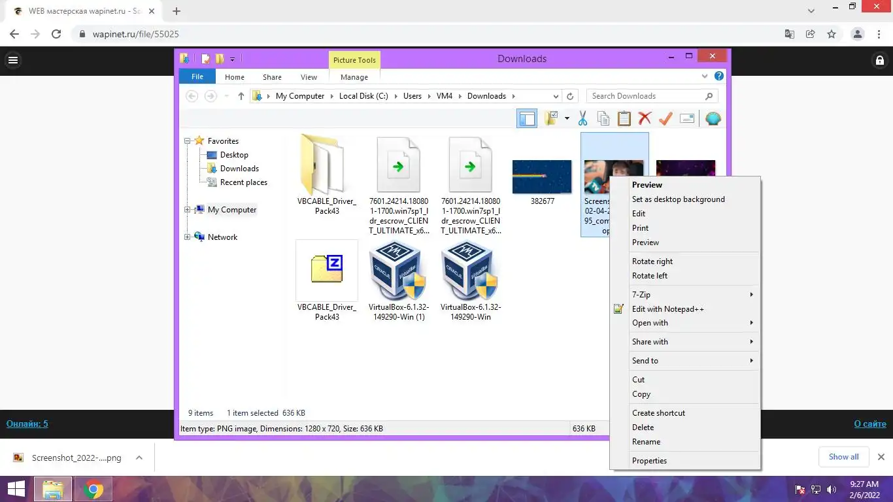The height and width of the screenshot is (502, 893).
Task: Select Downloads under Favorites
Action: point(239,169)
